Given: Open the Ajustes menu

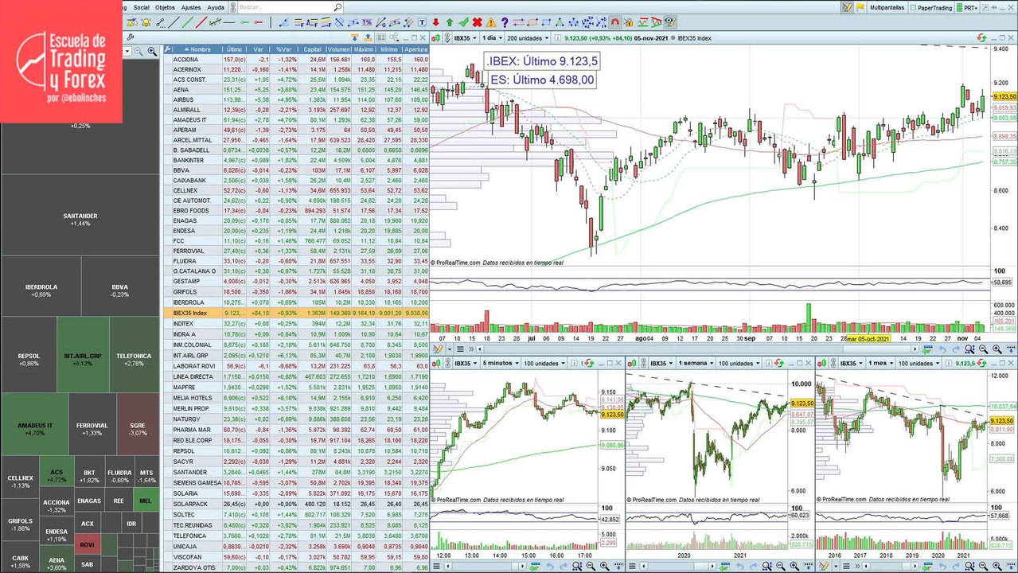Looking at the screenshot, I should [191, 7].
